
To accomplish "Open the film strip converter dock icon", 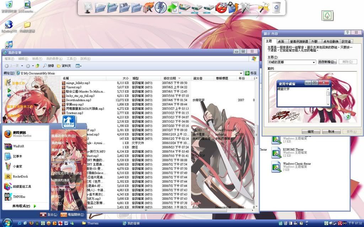I will [233, 7].
